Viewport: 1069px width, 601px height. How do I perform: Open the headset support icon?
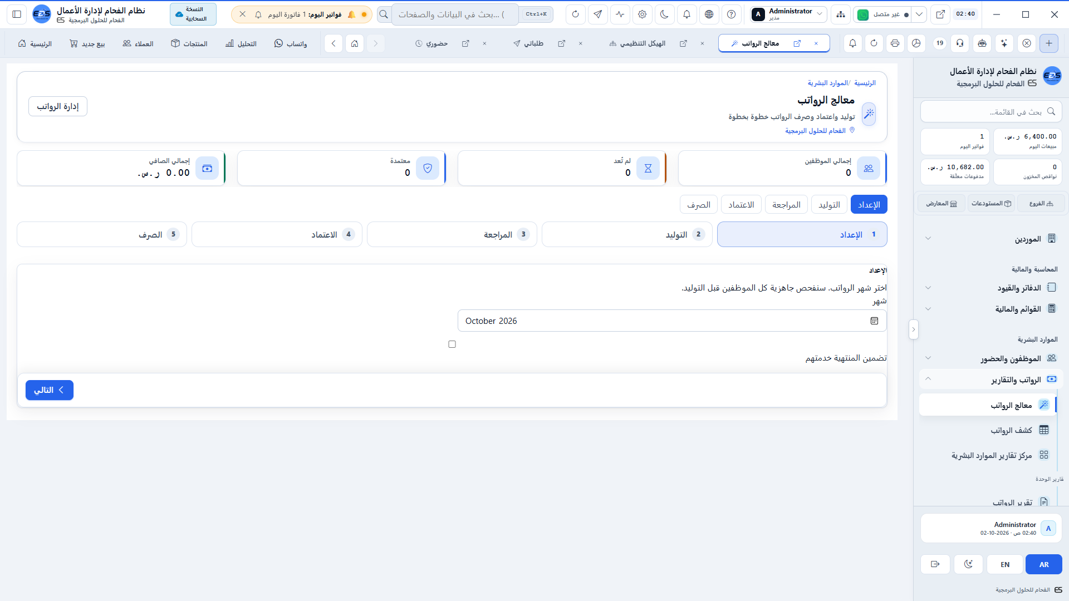960,43
